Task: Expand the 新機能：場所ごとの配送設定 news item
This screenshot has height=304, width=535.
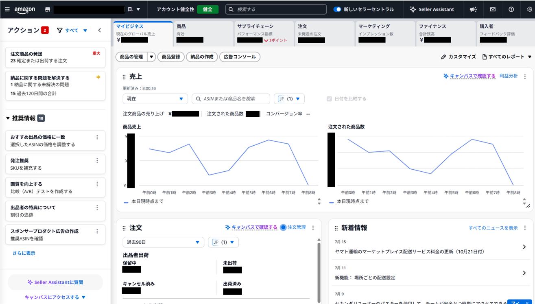Action: point(524,273)
